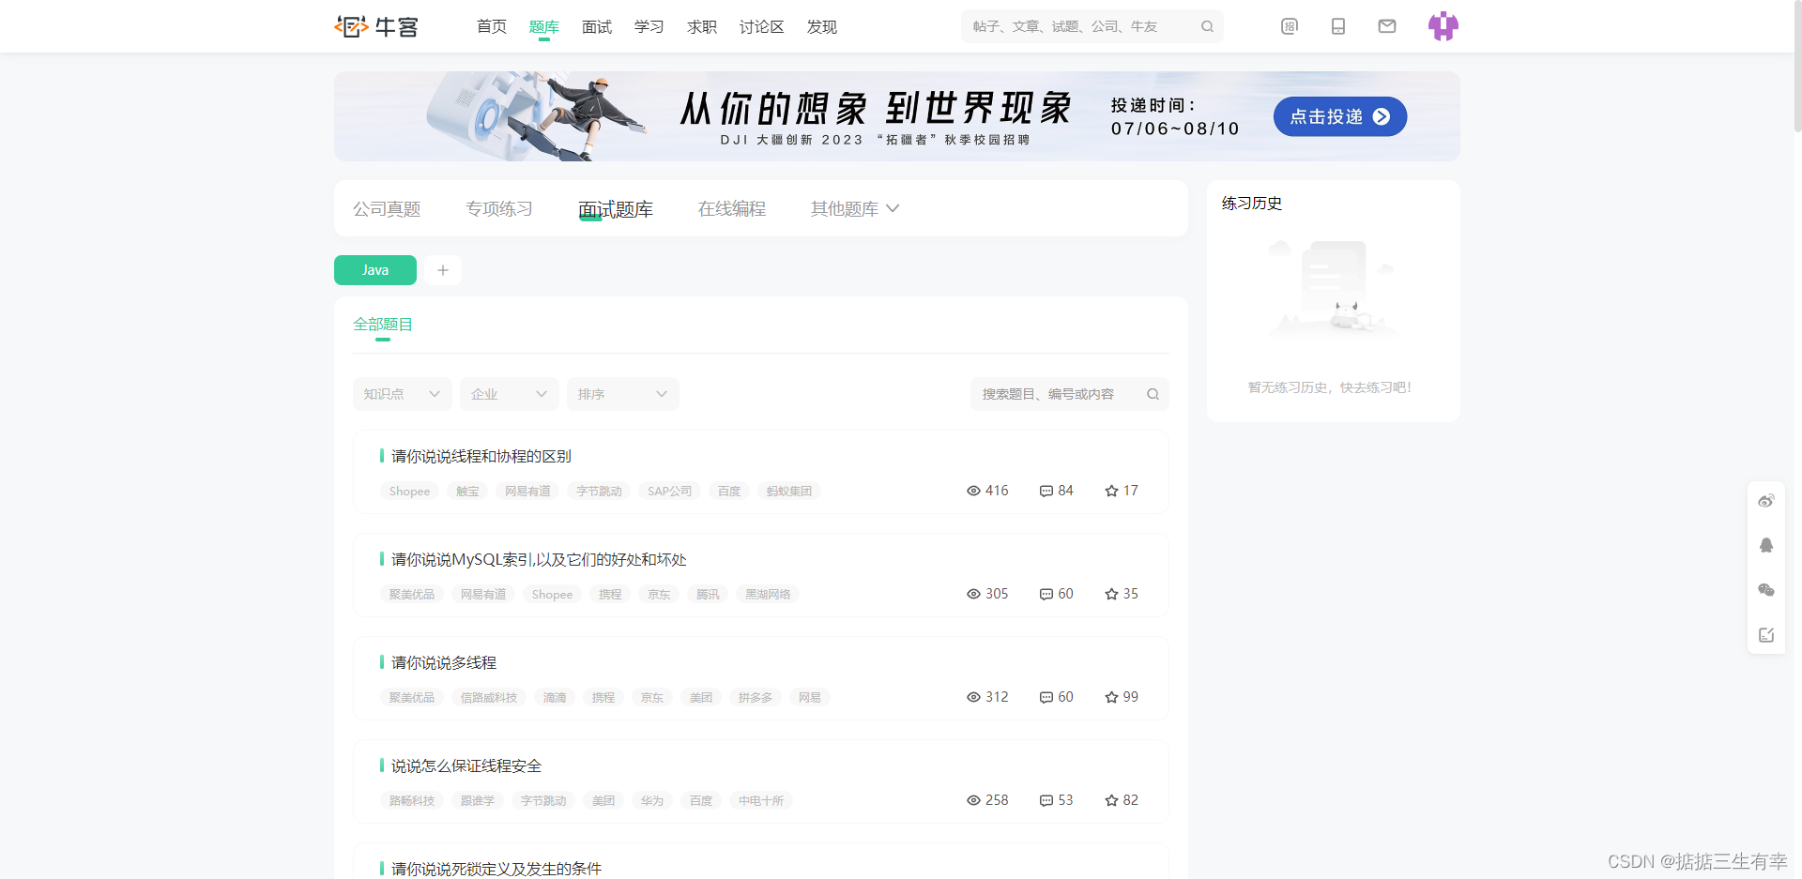The height and width of the screenshot is (879, 1802).
Task: Click the comment icon showing 84
Action: click(x=1046, y=491)
